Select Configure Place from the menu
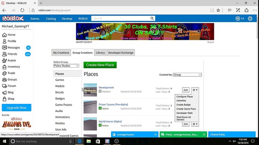The width and height of the screenshot is (259, 145). click(185, 97)
